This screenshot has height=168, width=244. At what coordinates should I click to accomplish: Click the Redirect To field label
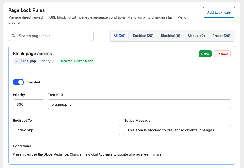point(22,120)
